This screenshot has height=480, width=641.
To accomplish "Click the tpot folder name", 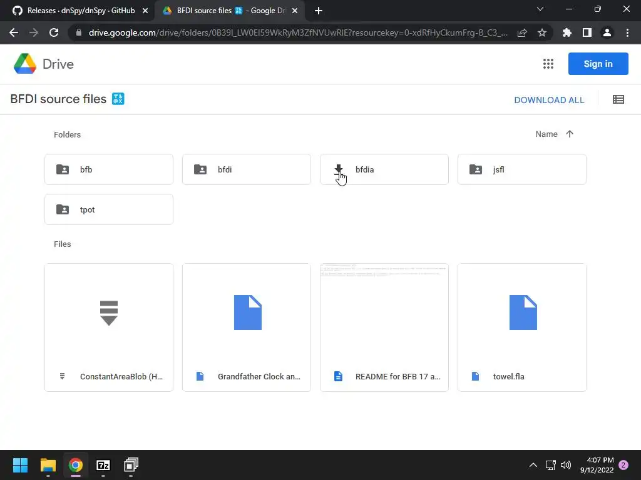I will tap(87, 209).
